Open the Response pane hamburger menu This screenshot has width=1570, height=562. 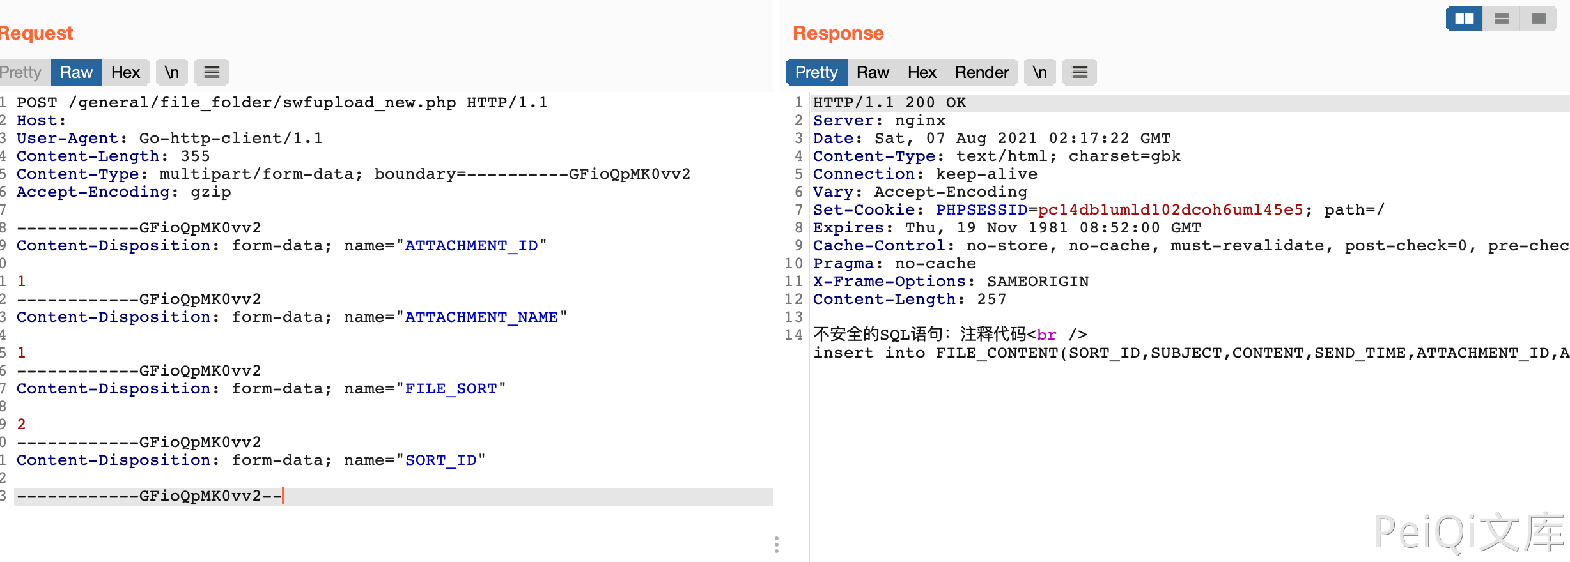(1080, 72)
